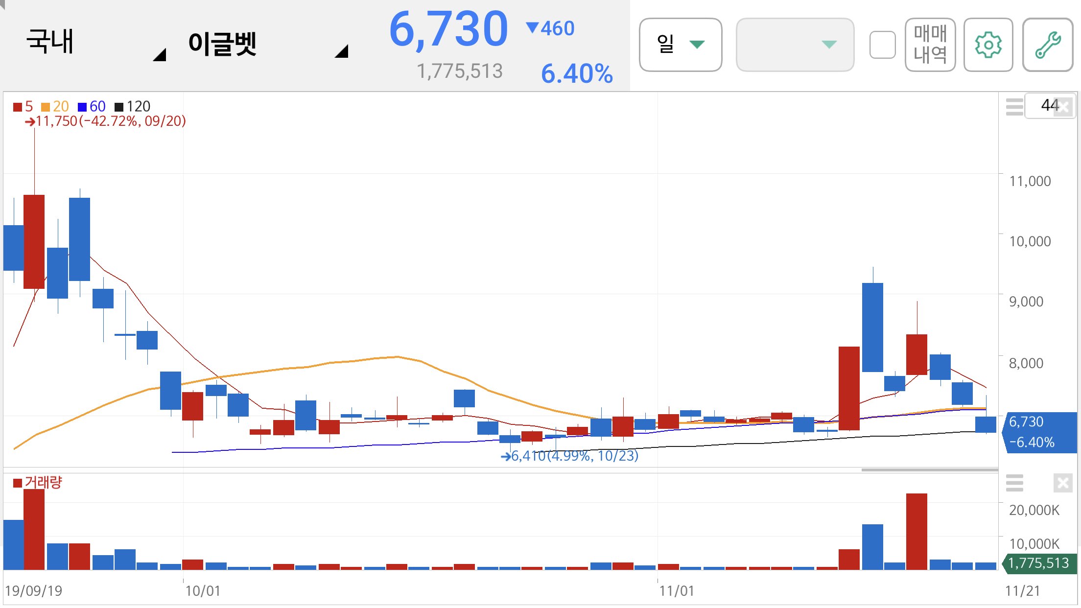Click the chart horizontal scrollbar
Image resolution: width=1081 pixels, height=608 pixels.
coord(929,470)
